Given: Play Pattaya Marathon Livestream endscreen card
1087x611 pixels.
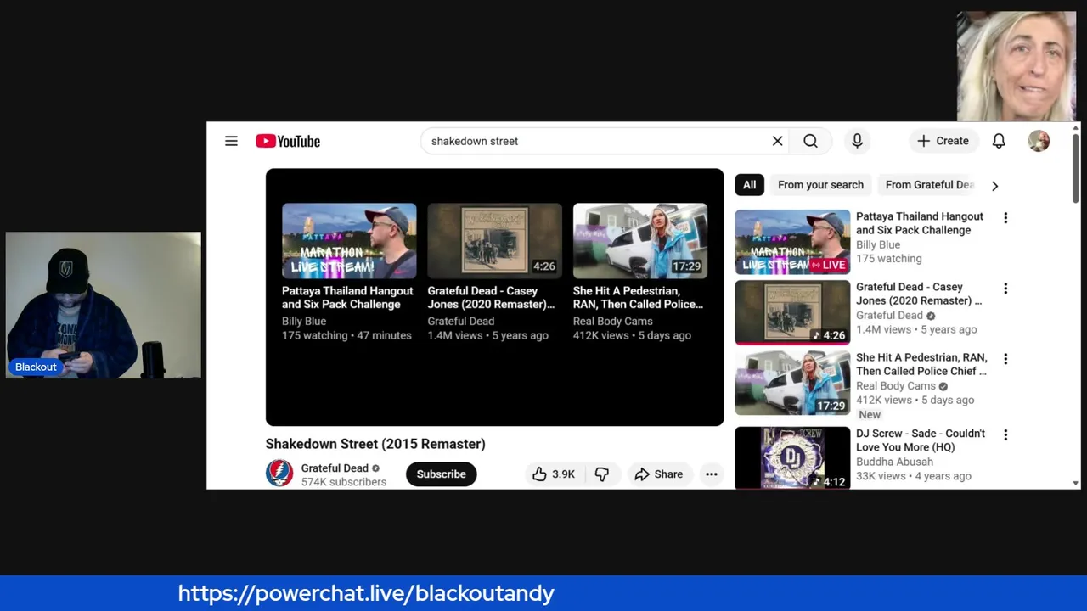Looking at the screenshot, I should click(349, 241).
